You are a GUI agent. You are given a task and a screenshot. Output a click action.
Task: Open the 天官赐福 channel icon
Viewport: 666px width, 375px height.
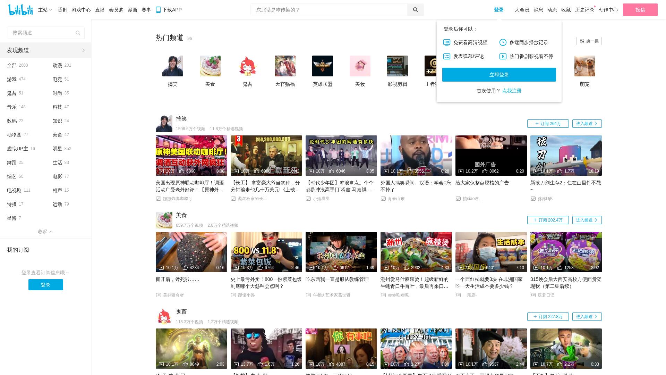tap(285, 66)
